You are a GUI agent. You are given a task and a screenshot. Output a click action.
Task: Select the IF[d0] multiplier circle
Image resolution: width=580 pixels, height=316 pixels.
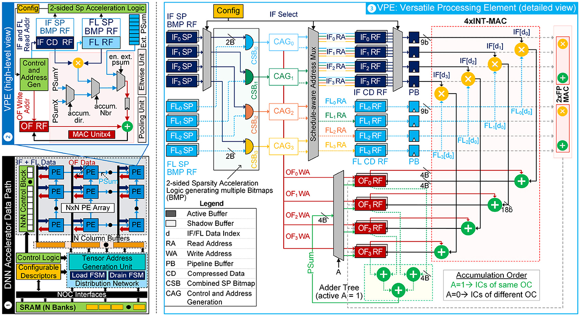coord(521,50)
